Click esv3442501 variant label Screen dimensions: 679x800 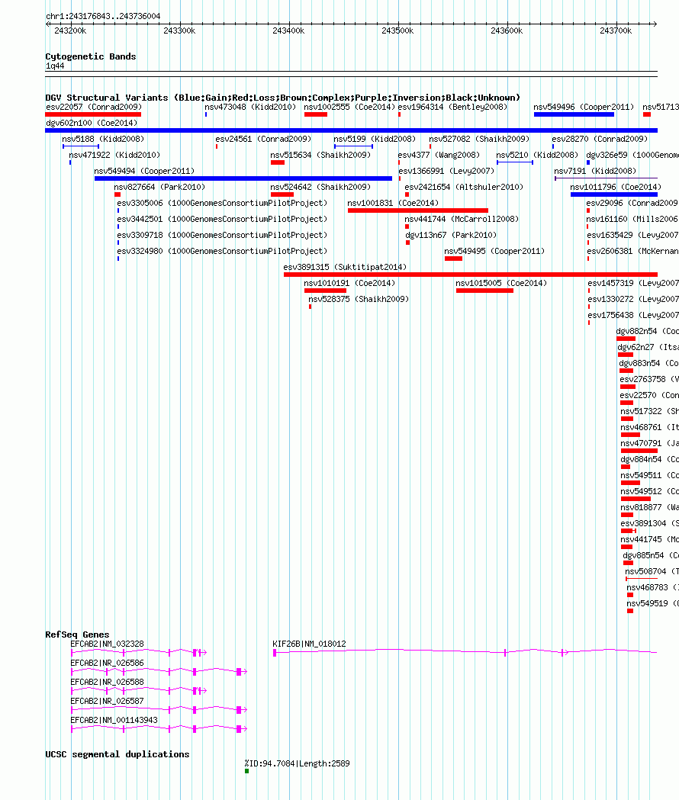[222, 219]
